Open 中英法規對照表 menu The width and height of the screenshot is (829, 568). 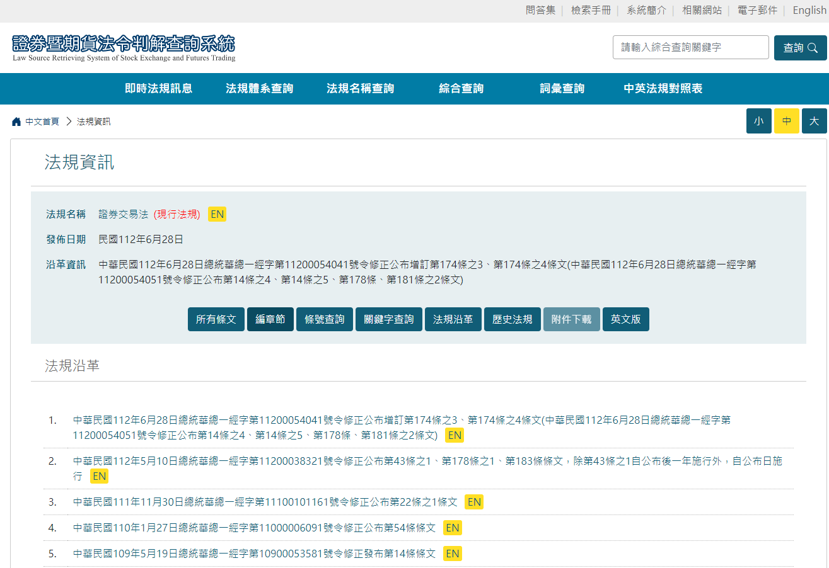pos(663,89)
